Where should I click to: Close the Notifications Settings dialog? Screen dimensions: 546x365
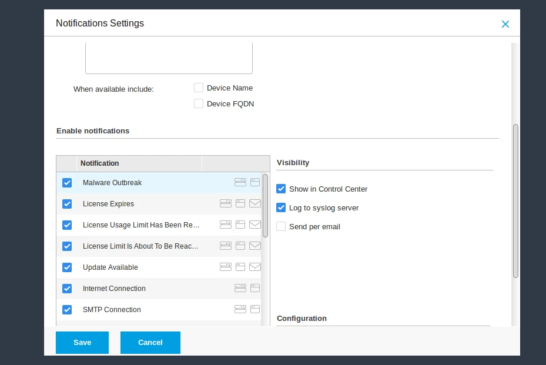coord(505,24)
